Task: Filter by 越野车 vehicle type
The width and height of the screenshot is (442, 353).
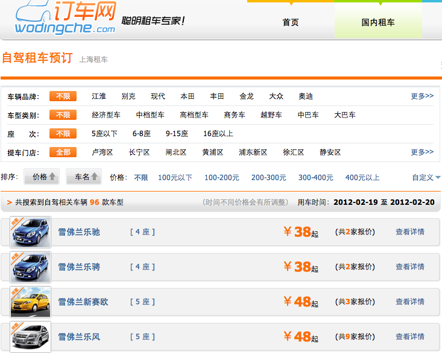Action: [271, 115]
